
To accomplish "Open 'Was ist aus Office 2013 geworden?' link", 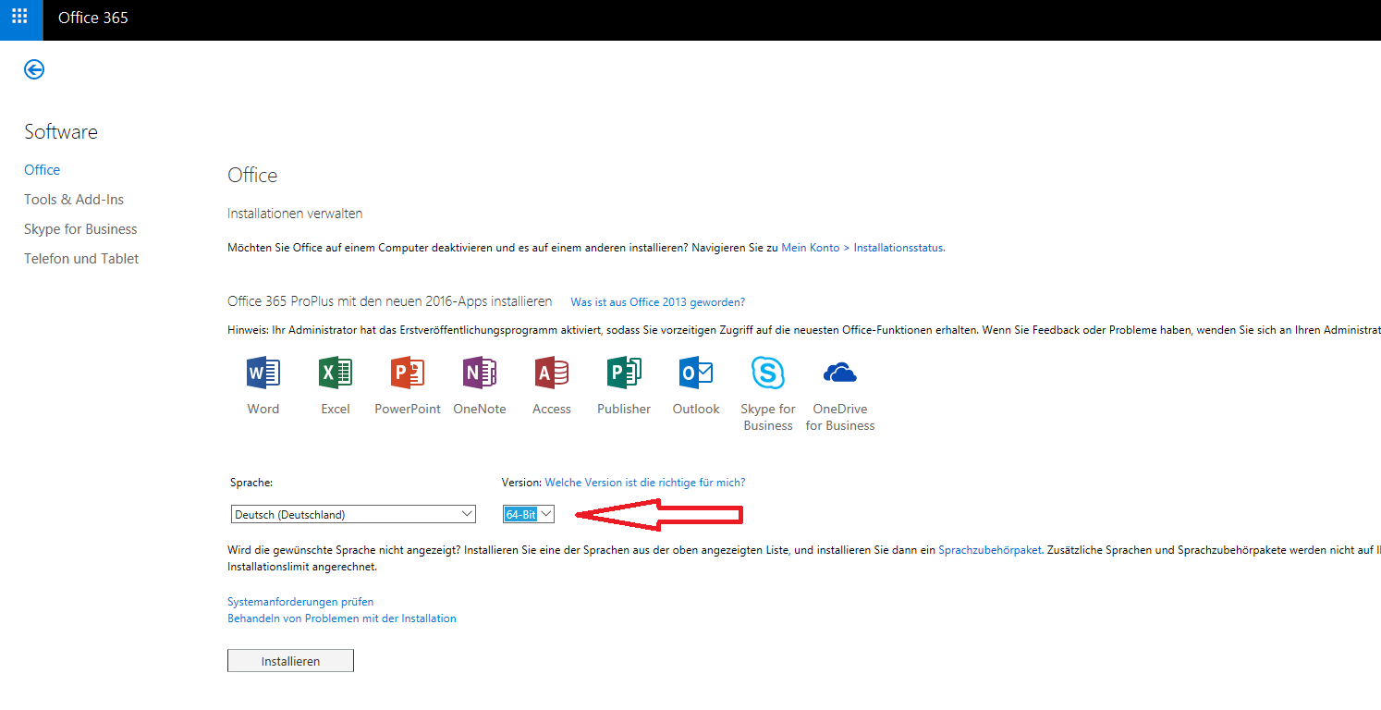I will [x=657, y=302].
